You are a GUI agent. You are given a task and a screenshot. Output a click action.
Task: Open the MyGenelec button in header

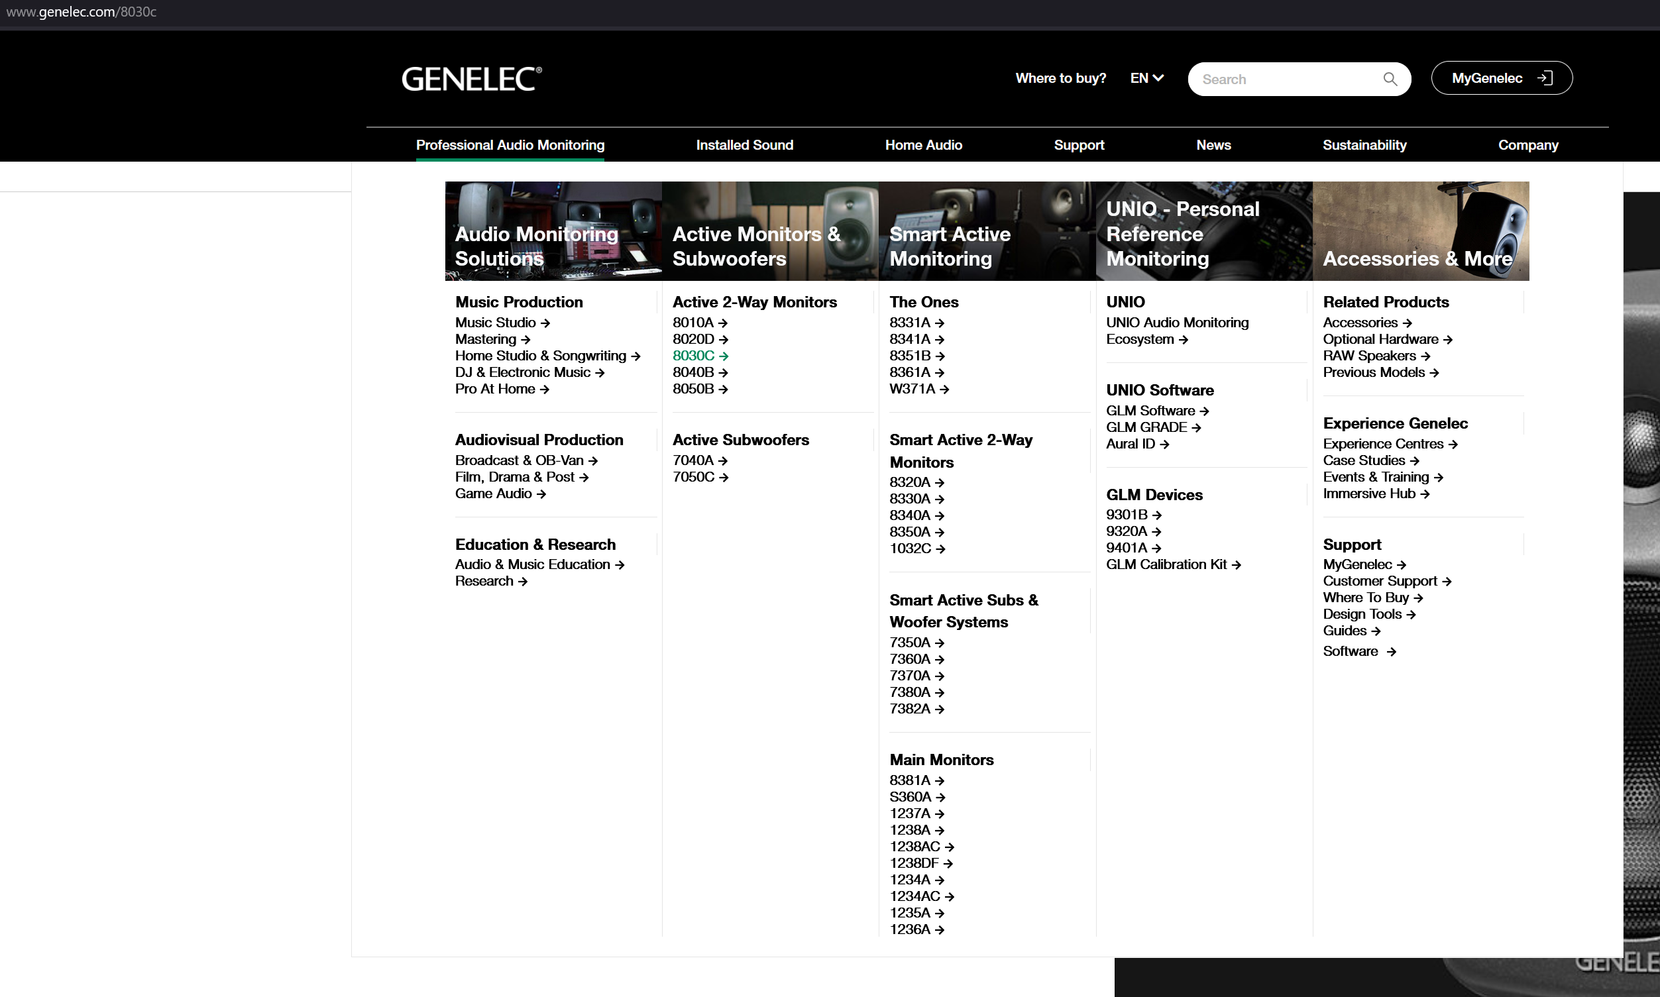(1502, 78)
